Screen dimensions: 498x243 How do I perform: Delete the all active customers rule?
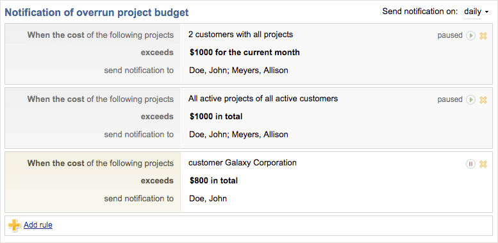483,100
